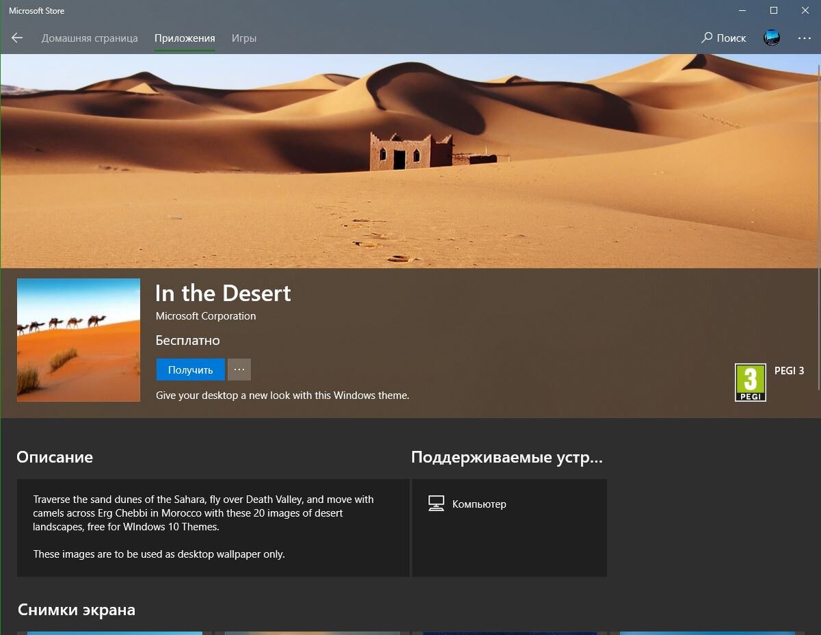Click the PEGI 3 rating text
Image resolution: width=821 pixels, height=635 pixels.
coord(789,371)
